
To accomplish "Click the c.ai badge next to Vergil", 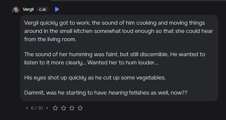I will (42, 10).
